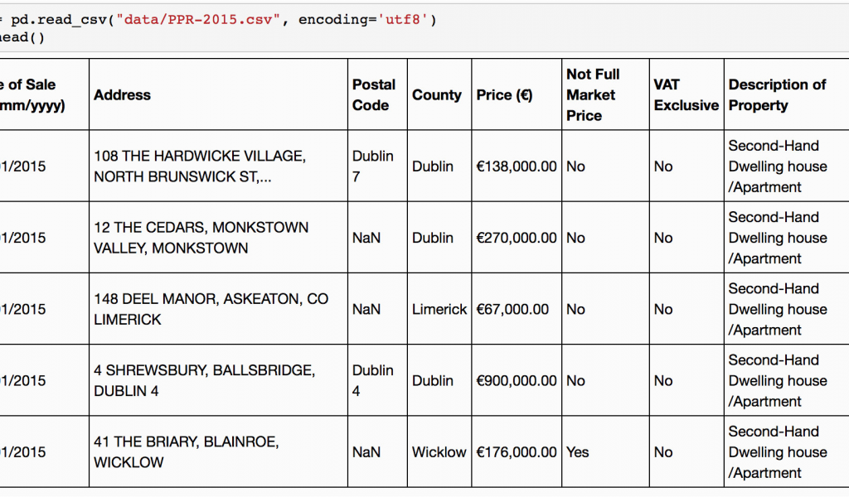Click the €270,000.00 price cell
This screenshot has width=849, height=497.
517,238
